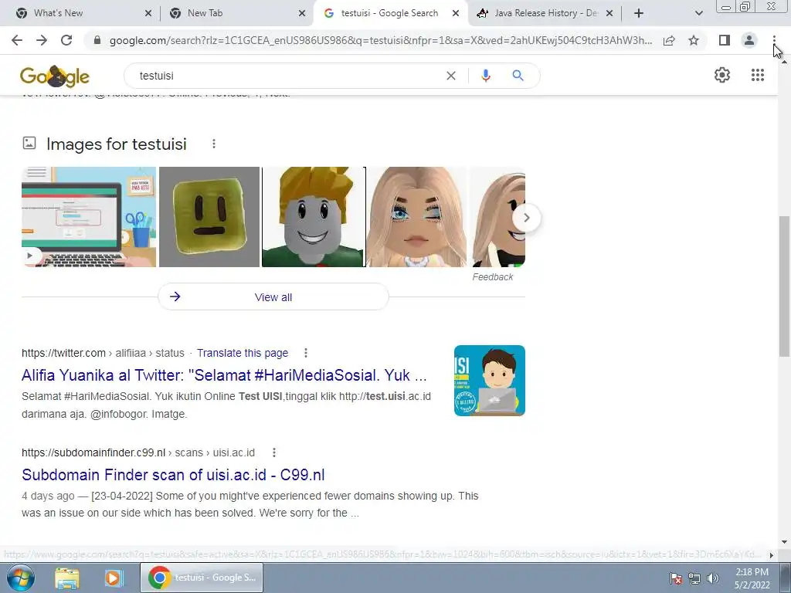
Task: Clear the search box with the X
Action: coord(451,76)
